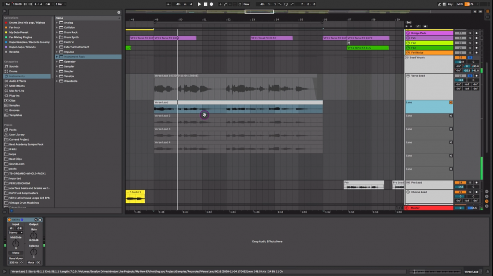Viewport: 493px width, 276px height.
Task: Select the Drums category in browser
Action: [x=13, y=71]
